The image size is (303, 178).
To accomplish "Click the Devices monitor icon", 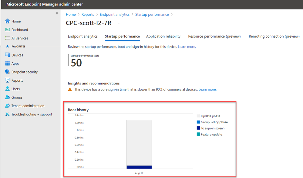I will (7, 55).
